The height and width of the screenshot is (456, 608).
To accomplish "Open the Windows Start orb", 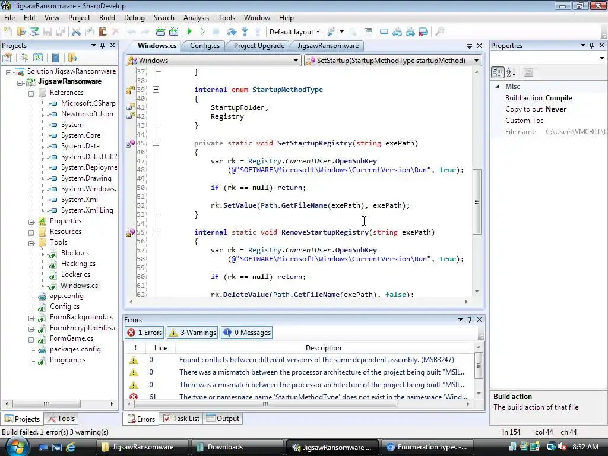I will [x=17, y=446].
